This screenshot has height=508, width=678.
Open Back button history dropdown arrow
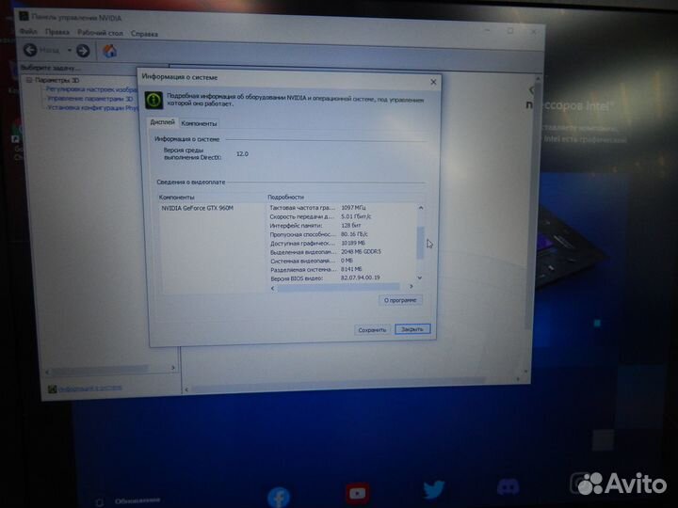69,51
